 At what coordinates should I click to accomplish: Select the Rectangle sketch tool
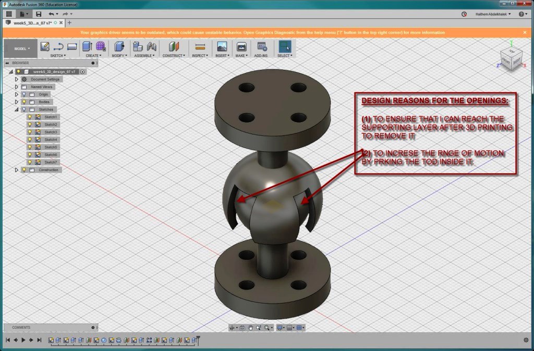pos(72,46)
